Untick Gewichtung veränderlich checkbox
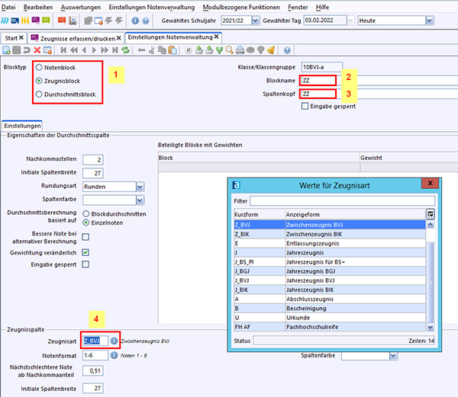The width and height of the screenshot is (458, 397). tap(85, 252)
